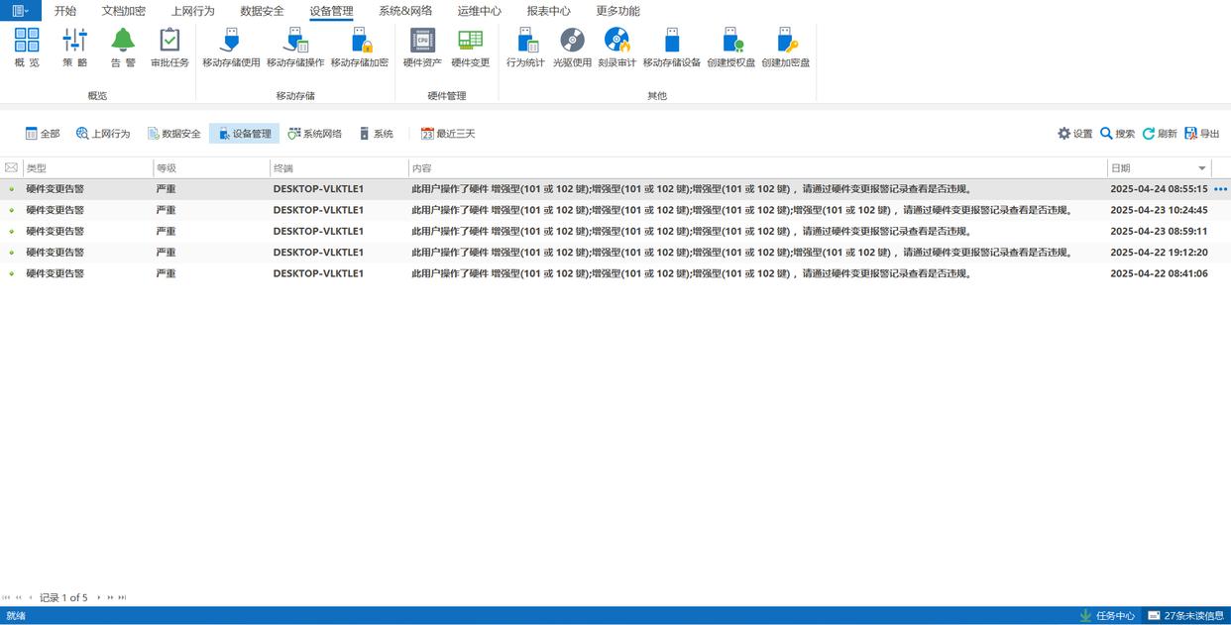Filter alerts by 全部
The width and height of the screenshot is (1231, 625).
point(43,134)
